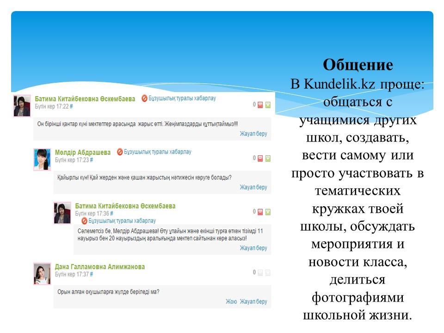Viewport: 444px width, 333px height.
Task: Click the line 'В Kundelik.kz проще:'
Action: (x=358, y=84)
